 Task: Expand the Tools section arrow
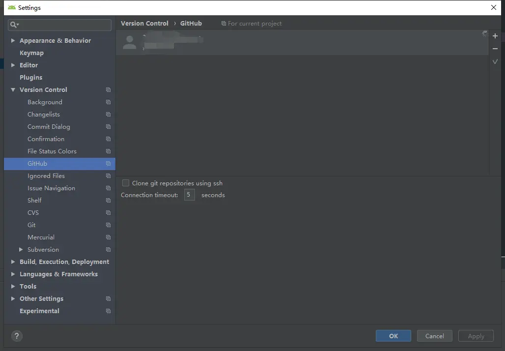pos(13,286)
